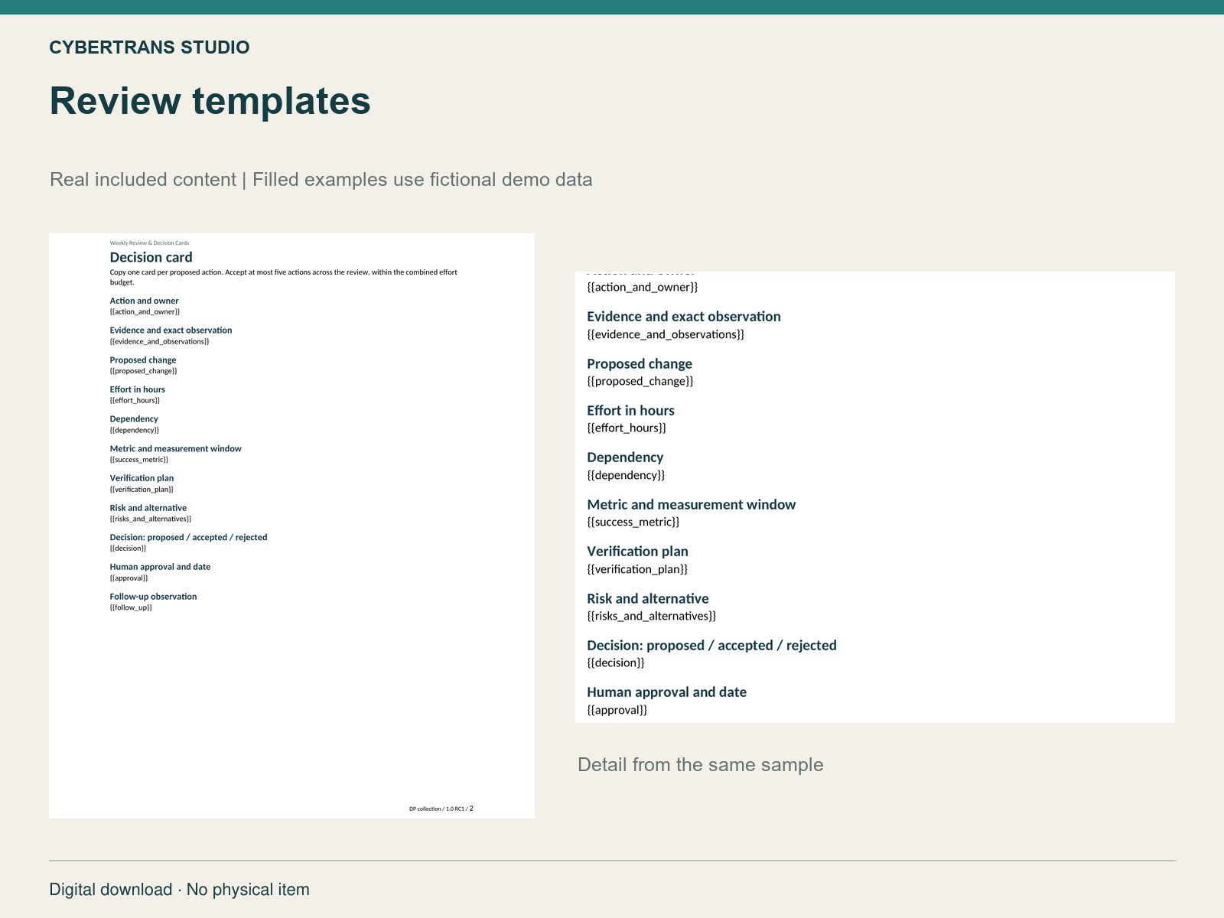Click 'Verification plan' label in enlarged detail

637,552
